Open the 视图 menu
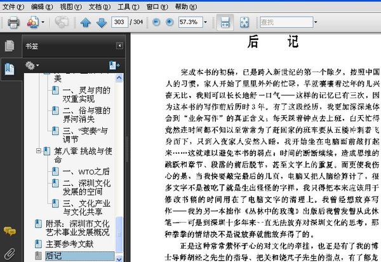The height and width of the screenshot is (262, 381). tap(70, 6)
